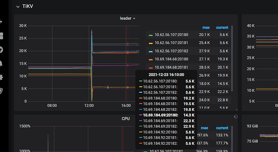The height and width of the screenshot is (152, 278).
Task: Click the leader legend vertical scrollbar
Action: coord(232,58)
